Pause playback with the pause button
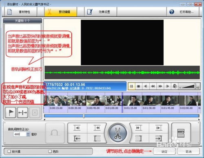The image size is (204, 158). pos(131,86)
